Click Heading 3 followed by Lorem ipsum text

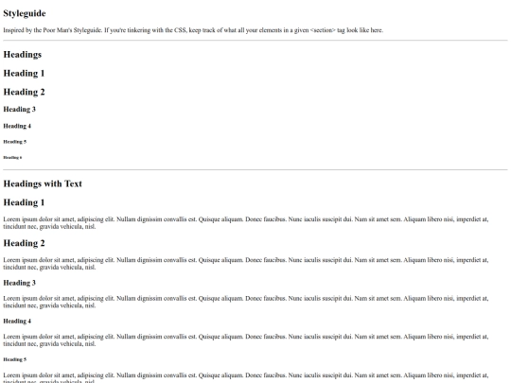point(19,283)
